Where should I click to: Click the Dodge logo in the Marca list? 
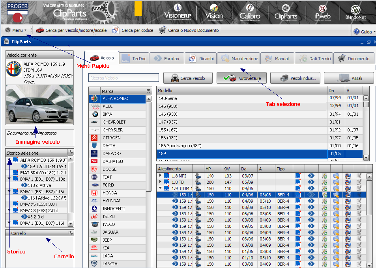coord(94,169)
